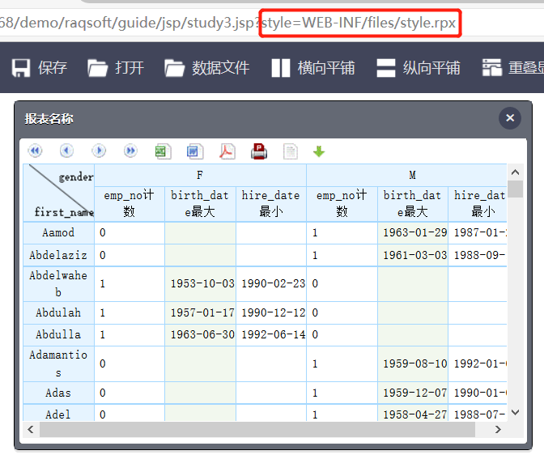Open 数据文件 from the toolbar

click(207, 68)
